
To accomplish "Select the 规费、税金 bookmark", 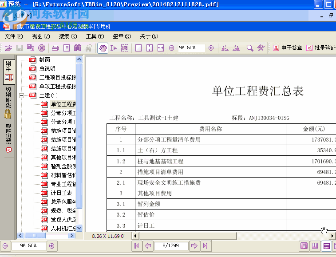I will click(63, 211).
